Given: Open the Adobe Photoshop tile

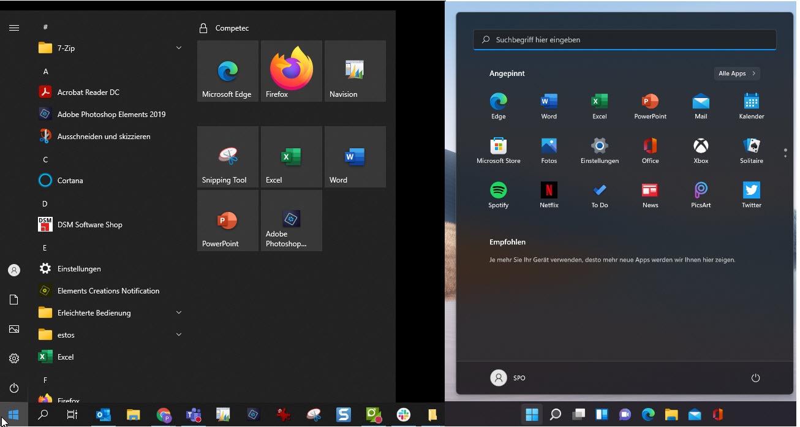Looking at the screenshot, I should pos(292,221).
